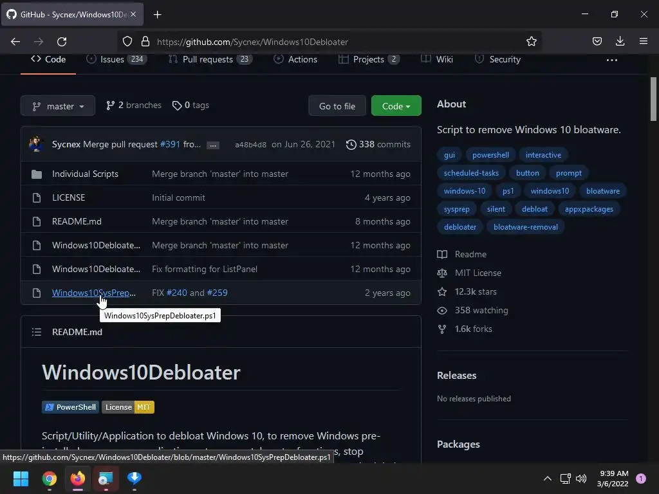The width and height of the screenshot is (659, 494).
Task: Open Windows10SysPrep file link
Action: pos(94,293)
